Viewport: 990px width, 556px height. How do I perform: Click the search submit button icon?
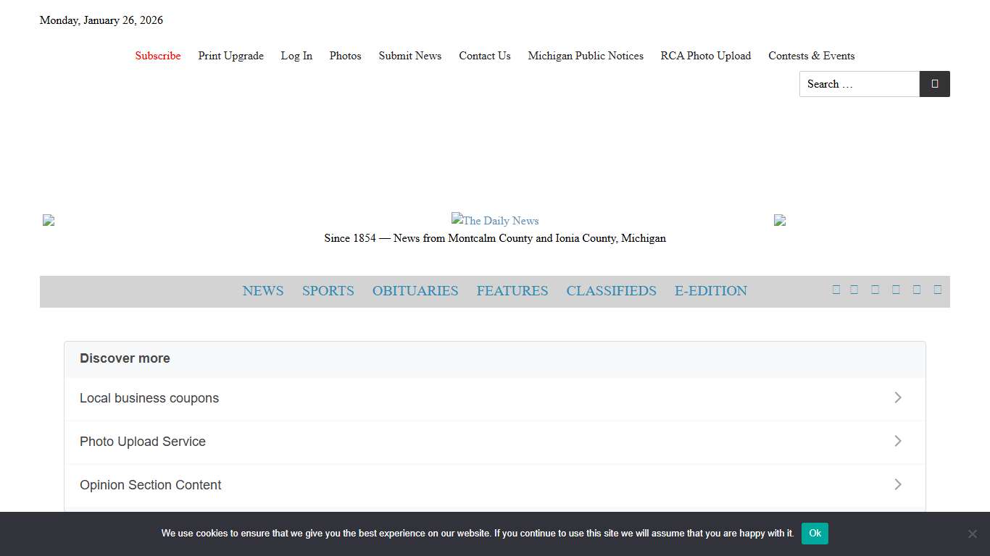[934, 84]
